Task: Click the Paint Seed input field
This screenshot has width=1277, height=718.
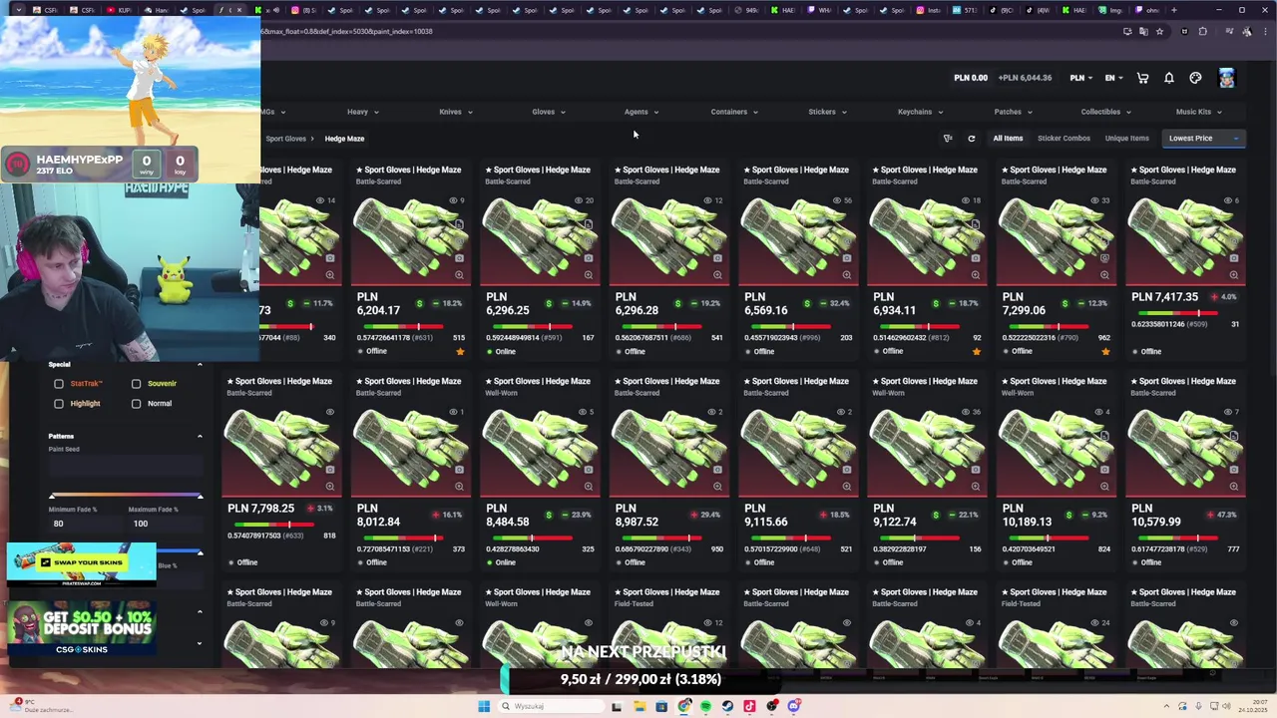Action: point(126,465)
